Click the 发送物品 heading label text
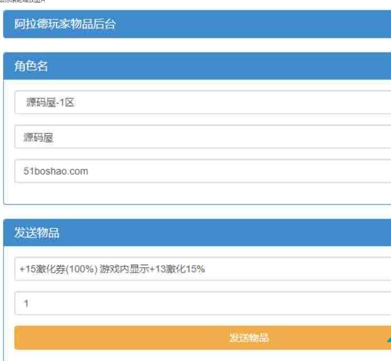 coord(36,233)
